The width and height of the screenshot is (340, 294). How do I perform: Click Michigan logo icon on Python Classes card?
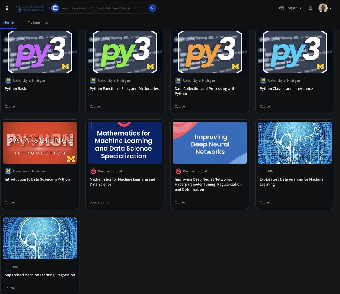263,81
